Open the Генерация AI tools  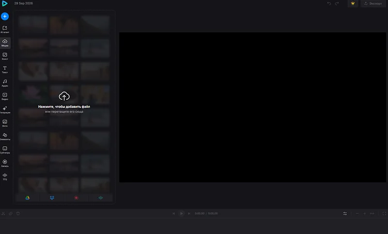(5, 110)
